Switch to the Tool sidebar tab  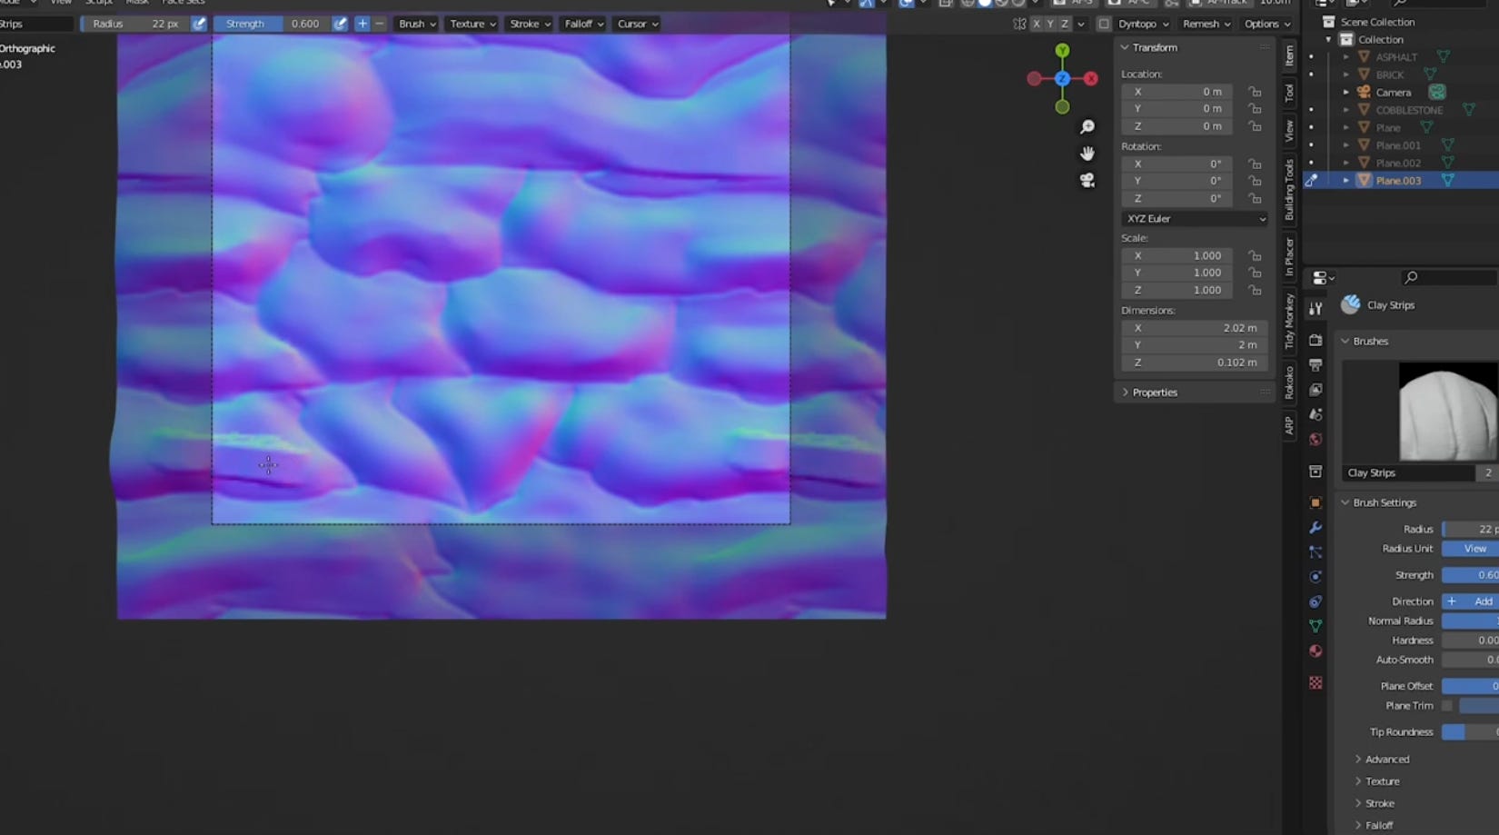pos(1289,93)
